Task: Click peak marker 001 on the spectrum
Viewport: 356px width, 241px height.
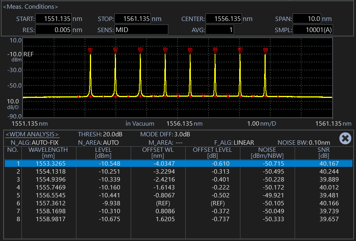Action: pos(90,50)
